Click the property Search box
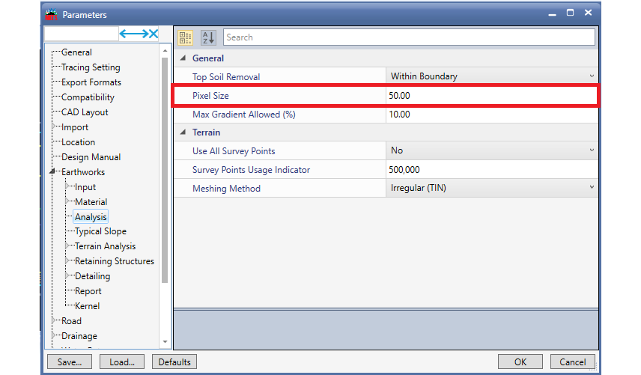 (x=409, y=37)
